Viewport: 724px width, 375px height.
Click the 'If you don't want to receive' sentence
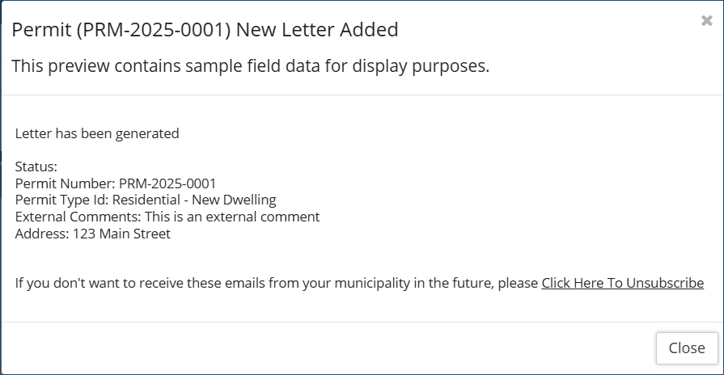coord(162,283)
